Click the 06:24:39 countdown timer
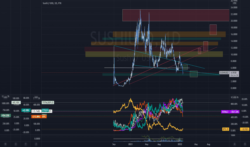This screenshot has width=250, height=147. (x=234, y=75)
